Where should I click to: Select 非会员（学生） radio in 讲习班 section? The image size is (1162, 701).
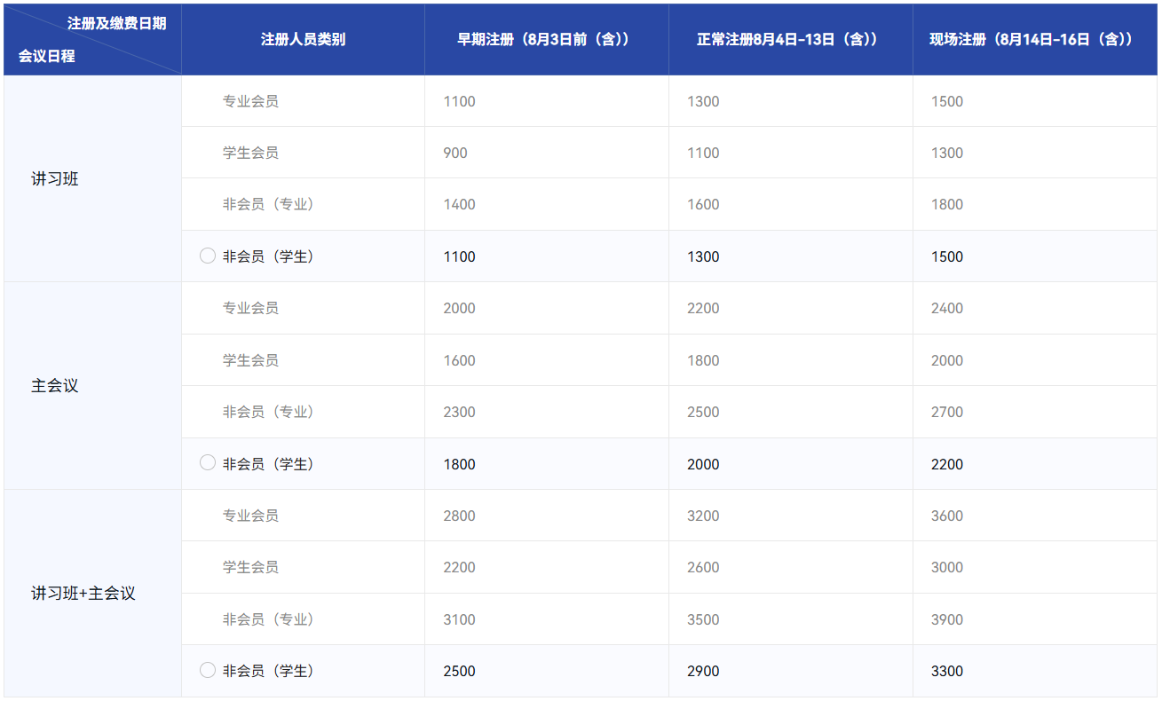[208, 256]
